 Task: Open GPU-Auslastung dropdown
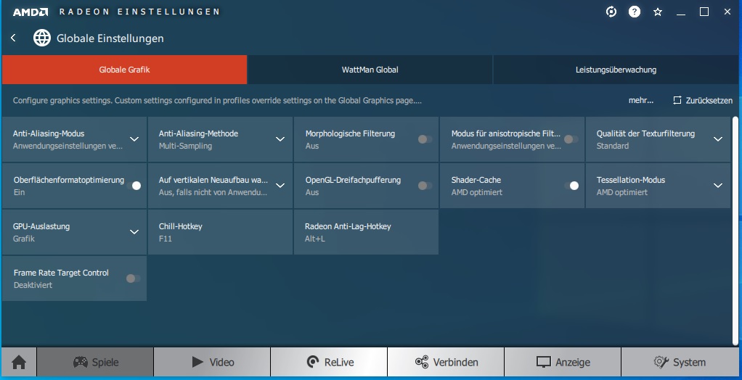tap(134, 231)
